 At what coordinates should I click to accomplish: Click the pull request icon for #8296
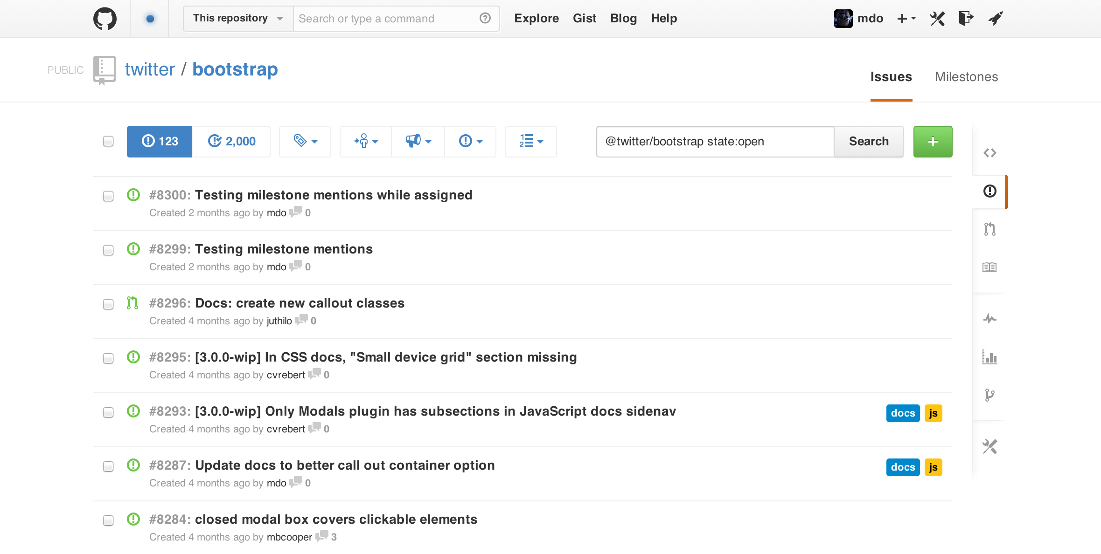tap(132, 303)
